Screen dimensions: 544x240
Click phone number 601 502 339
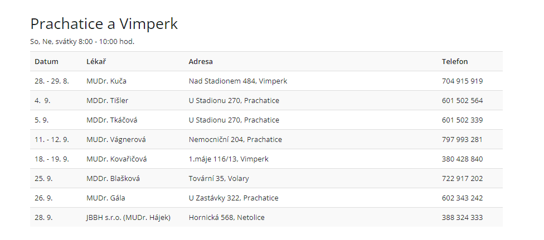[x=462, y=120]
